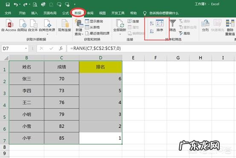Select column D header

pyautogui.click(x=101, y=58)
